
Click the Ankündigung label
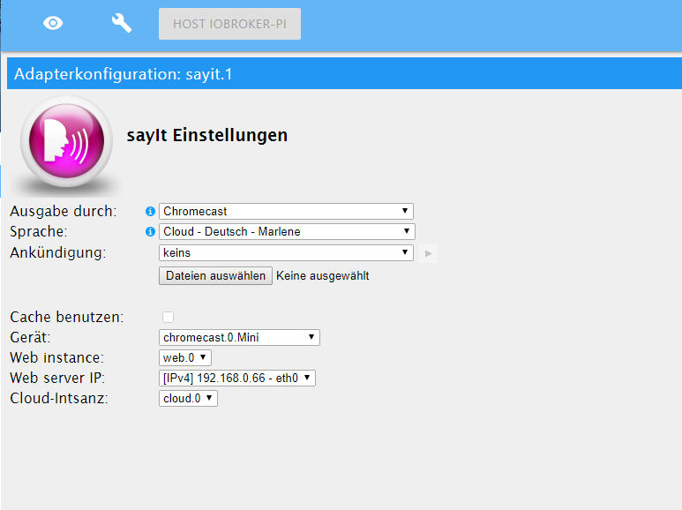click(58, 253)
